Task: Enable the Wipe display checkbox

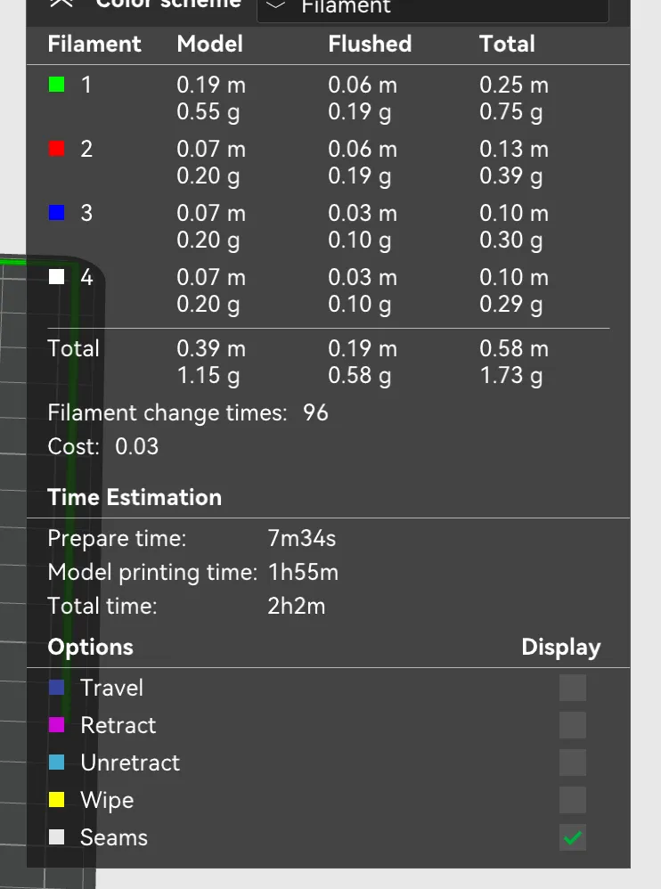Action: click(x=573, y=799)
